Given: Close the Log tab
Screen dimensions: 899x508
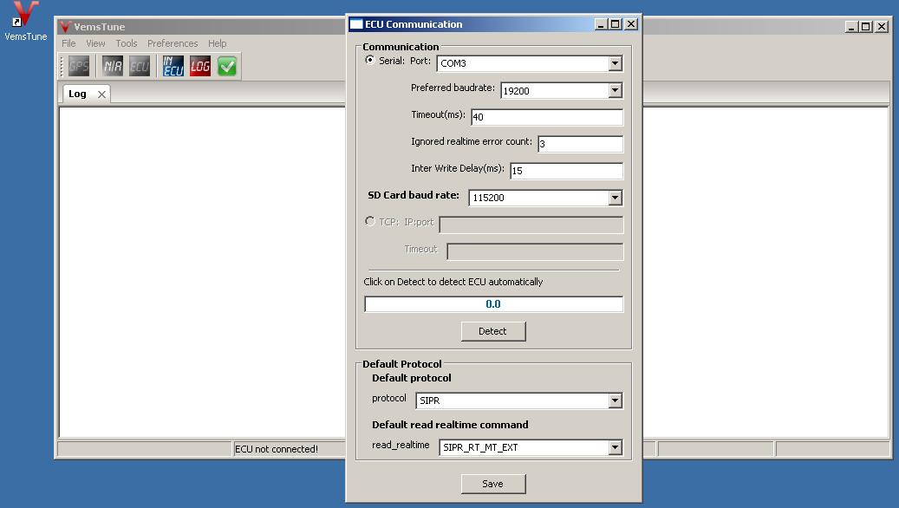Looking at the screenshot, I should [101, 94].
